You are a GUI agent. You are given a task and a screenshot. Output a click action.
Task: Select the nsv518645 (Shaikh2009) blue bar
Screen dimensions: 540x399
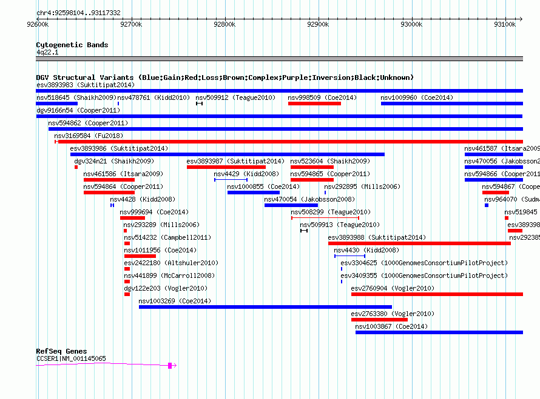click(57, 104)
